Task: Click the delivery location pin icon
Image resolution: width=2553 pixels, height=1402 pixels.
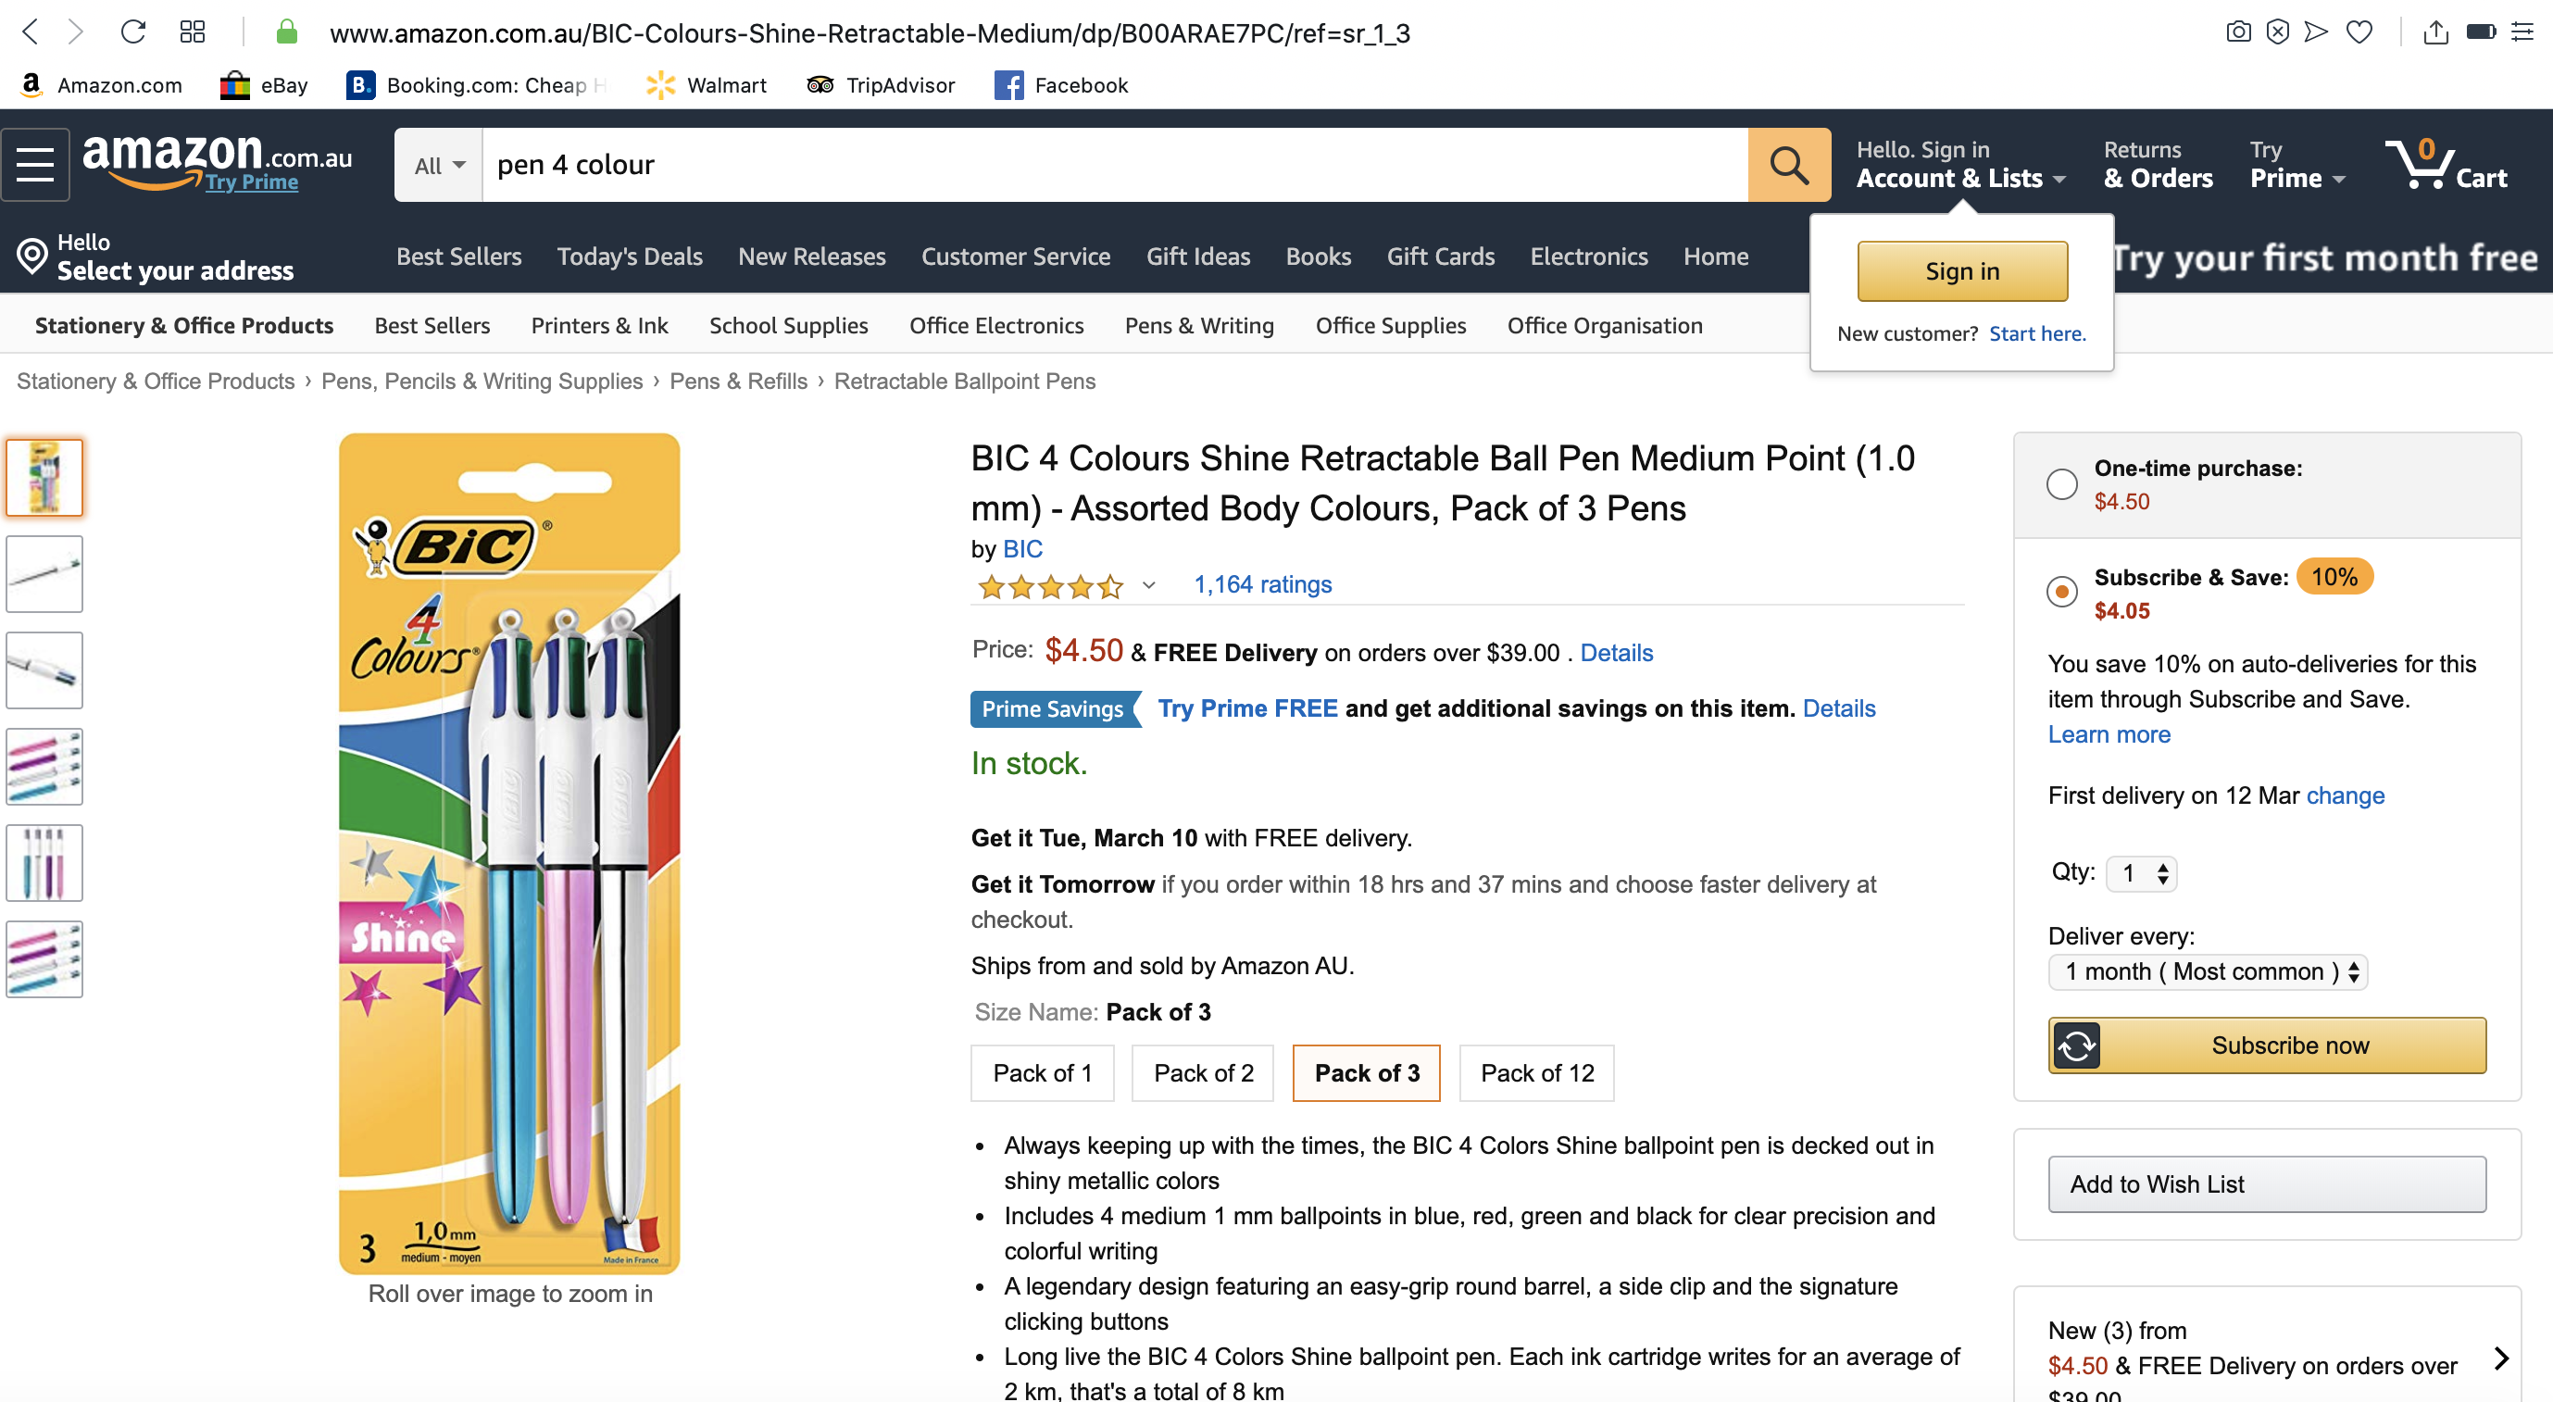Action: (31, 256)
